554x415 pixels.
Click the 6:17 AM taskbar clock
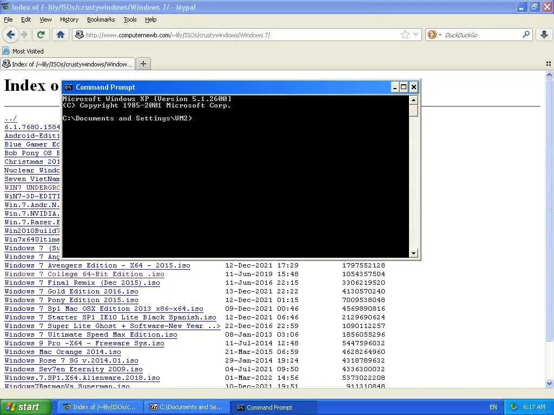534,407
